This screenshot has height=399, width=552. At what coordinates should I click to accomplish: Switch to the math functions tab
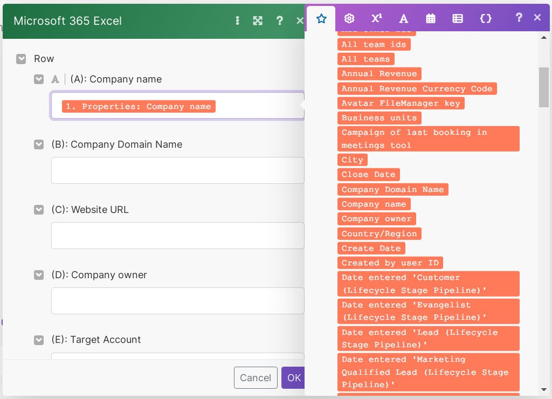pos(376,18)
